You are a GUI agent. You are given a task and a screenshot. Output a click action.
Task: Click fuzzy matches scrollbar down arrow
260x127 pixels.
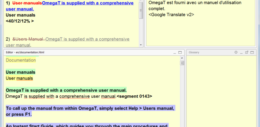pos(141,45)
